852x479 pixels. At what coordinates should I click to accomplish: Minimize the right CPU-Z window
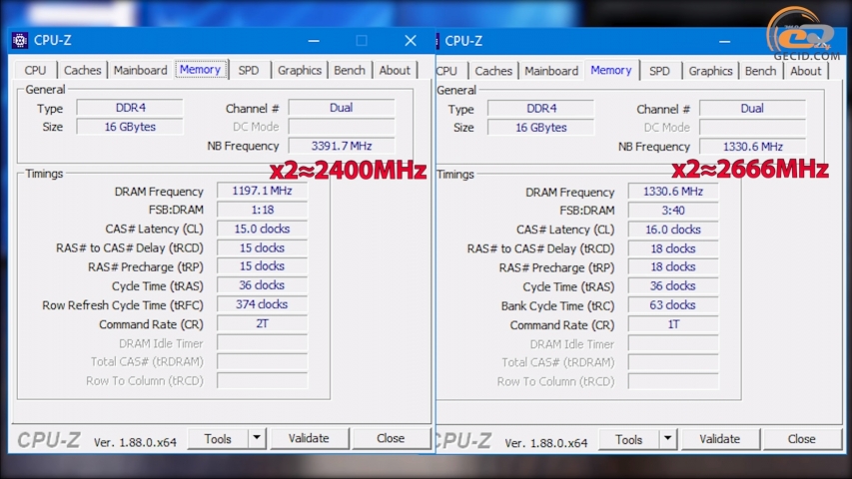pyautogui.click(x=724, y=41)
